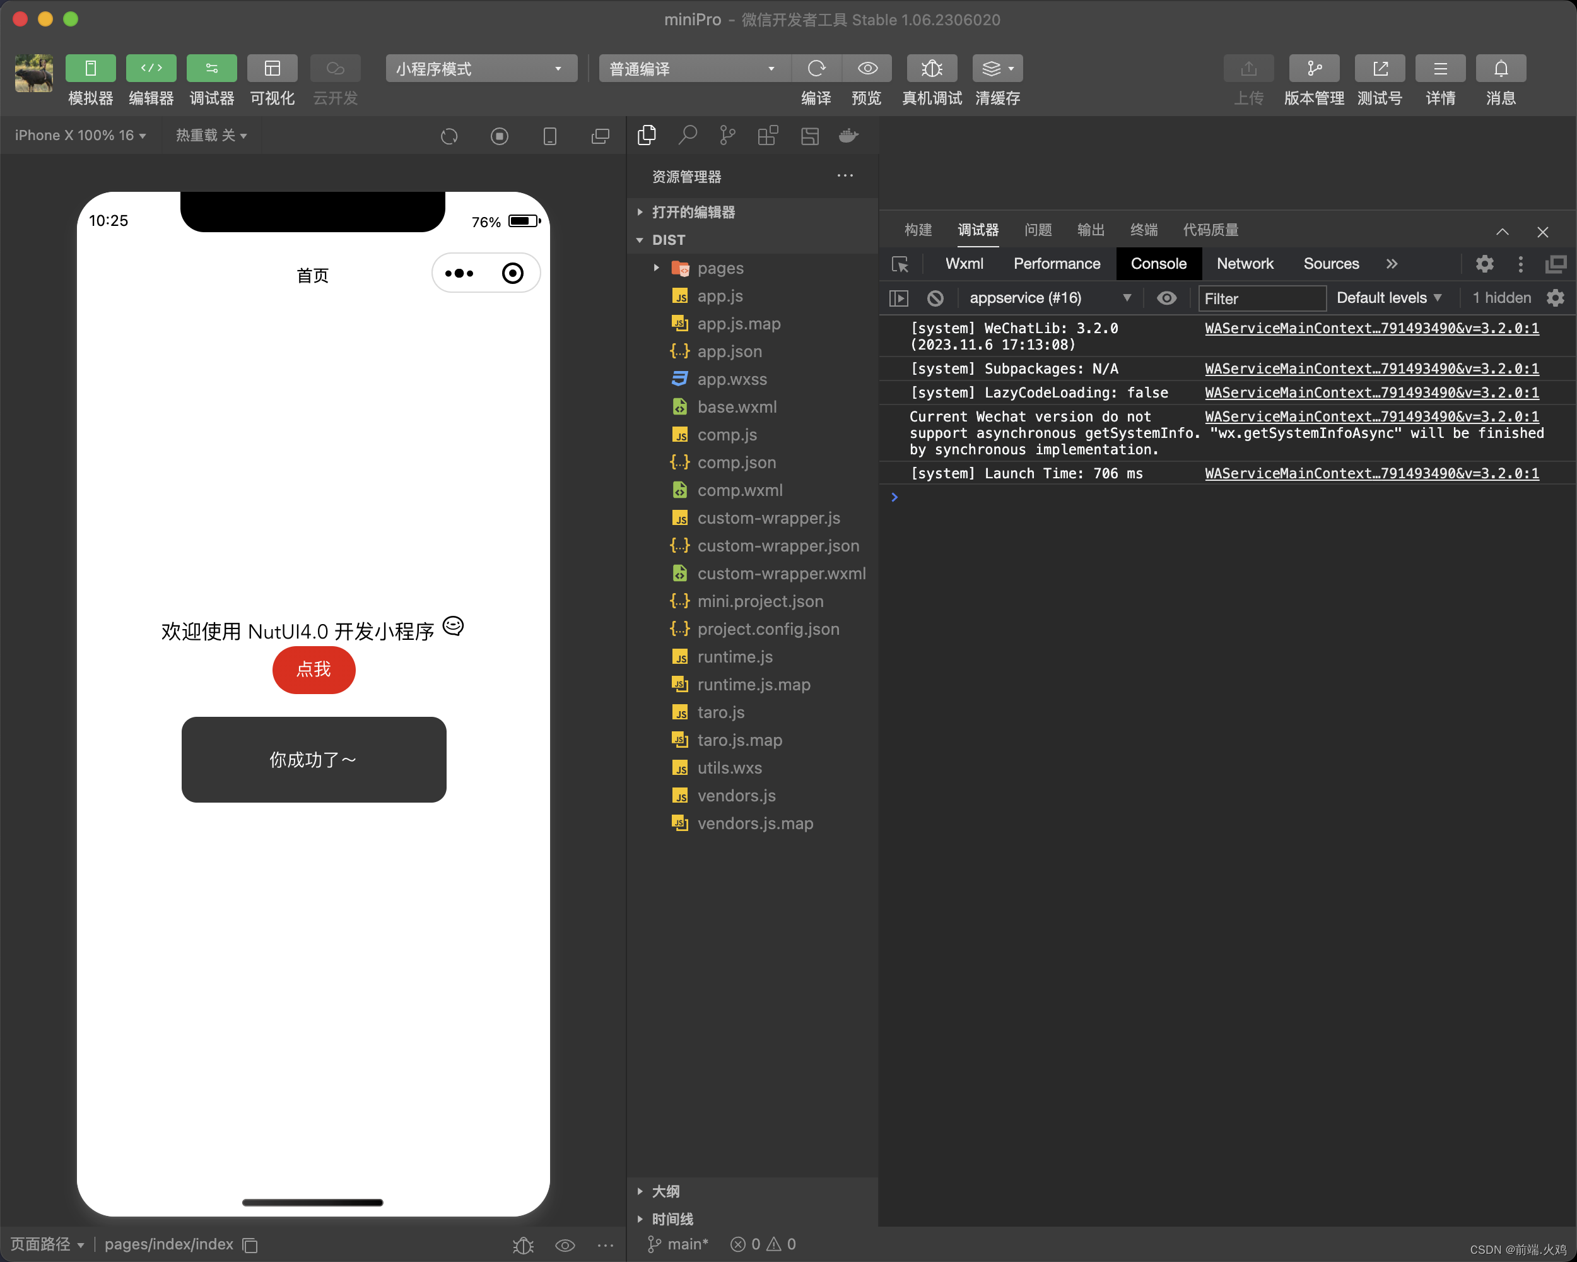Show more devtools tabs chevron
The image size is (1577, 1262).
[1392, 263]
